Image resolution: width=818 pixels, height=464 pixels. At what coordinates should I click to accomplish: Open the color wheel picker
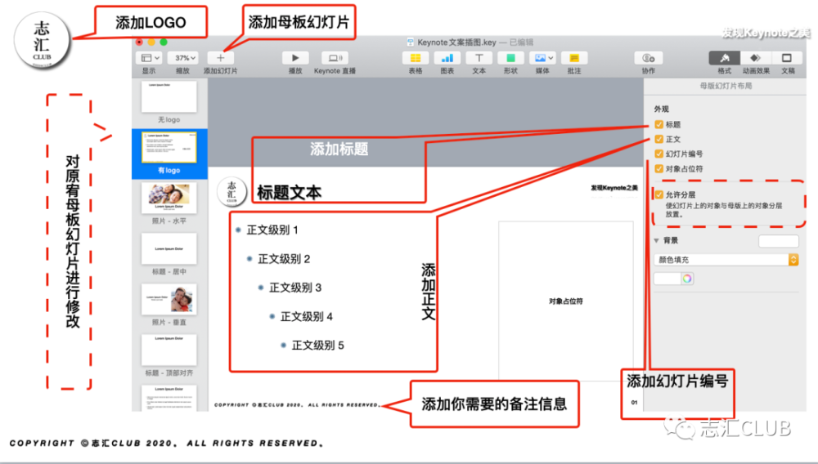(687, 279)
